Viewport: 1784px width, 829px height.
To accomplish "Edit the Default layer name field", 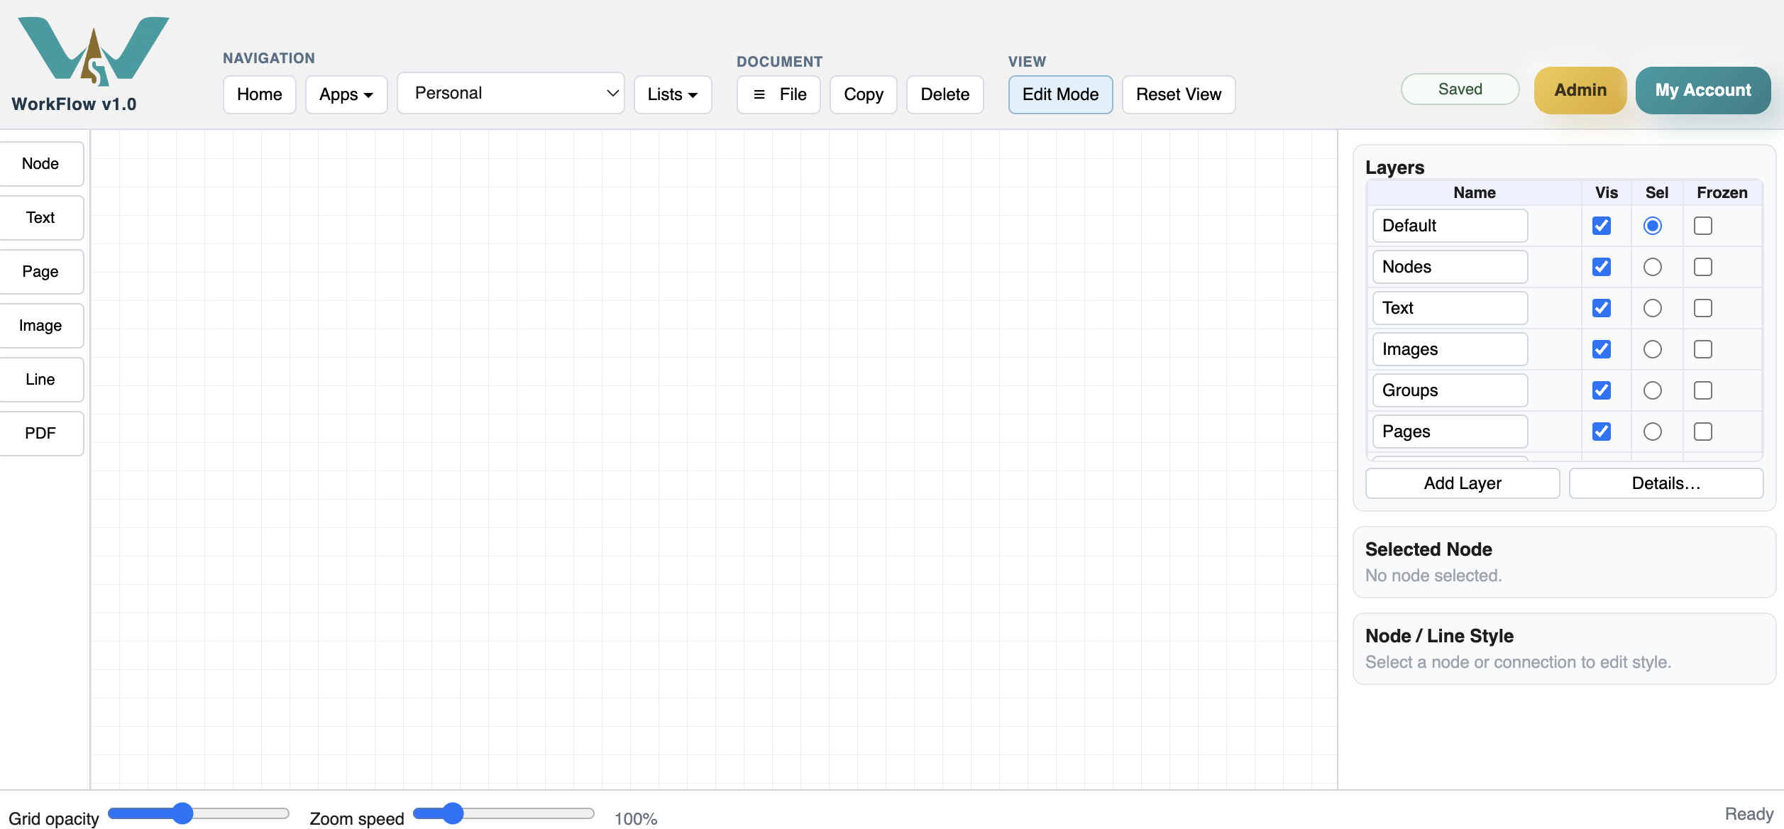I will coord(1450,226).
